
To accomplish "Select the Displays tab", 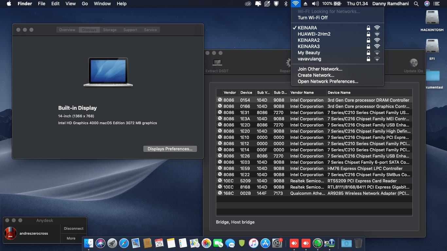I will click(89, 30).
